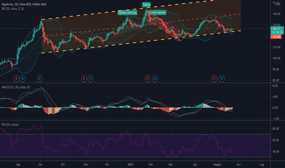Screen dimensions: 285x168
Task: Click the 2021 label on time axis
Action: click(x=131, y=165)
